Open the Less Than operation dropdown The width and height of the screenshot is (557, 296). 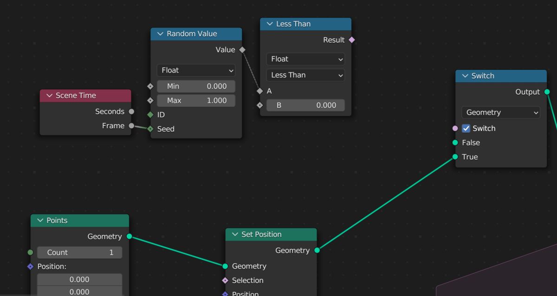(305, 75)
